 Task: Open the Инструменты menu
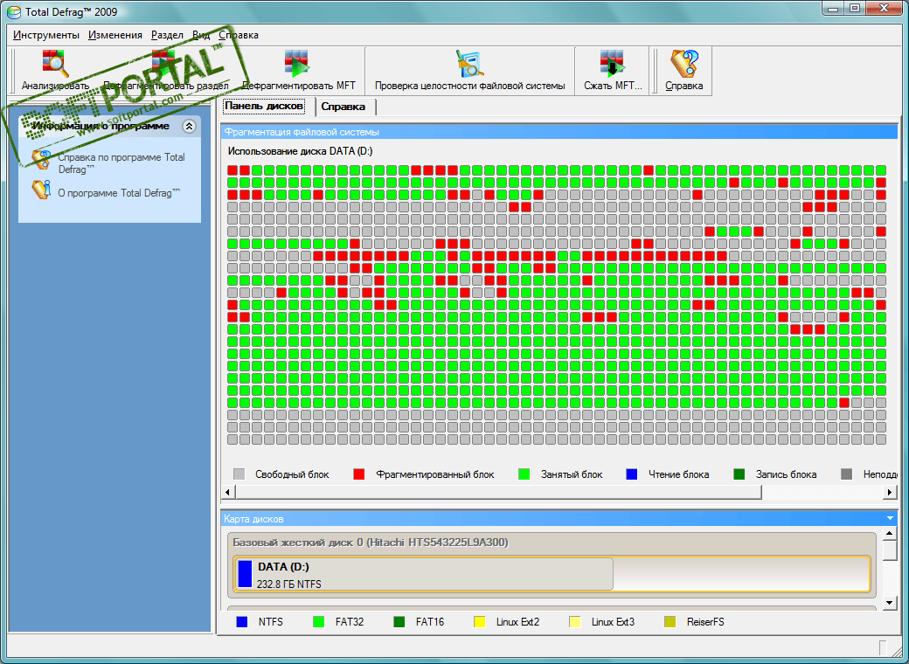(x=45, y=35)
